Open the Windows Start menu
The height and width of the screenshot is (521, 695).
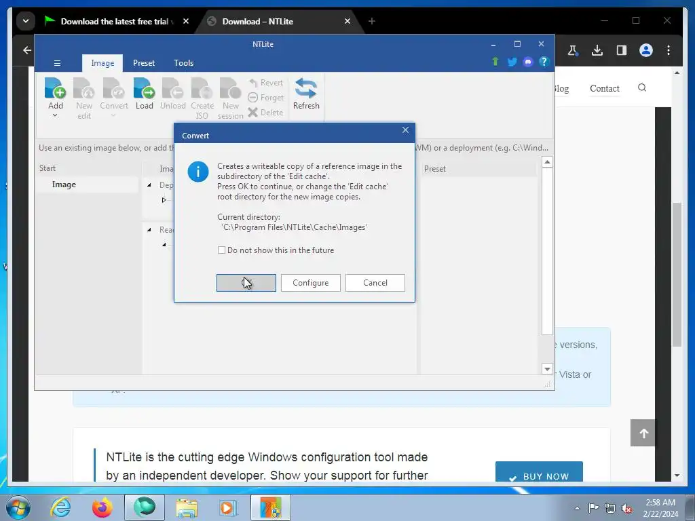pyautogui.click(x=18, y=507)
